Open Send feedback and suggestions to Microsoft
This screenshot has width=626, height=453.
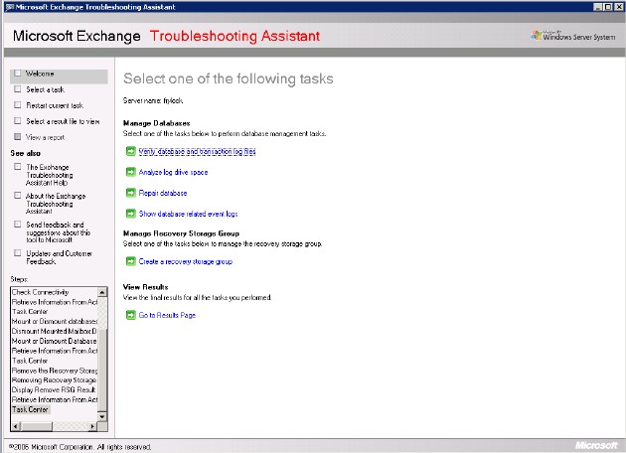[x=58, y=232]
